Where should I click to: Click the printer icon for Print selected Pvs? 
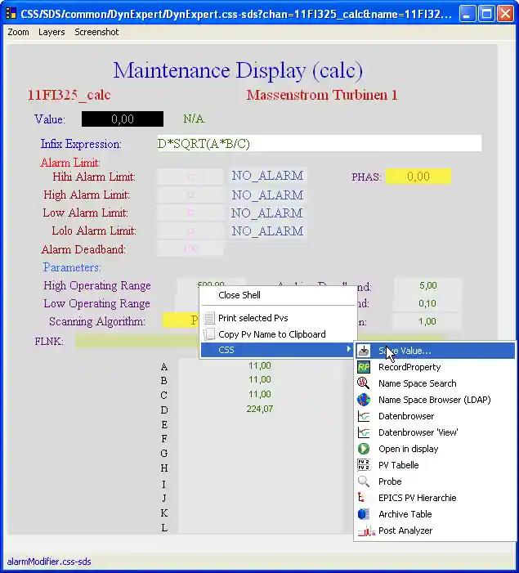pos(209,318)
